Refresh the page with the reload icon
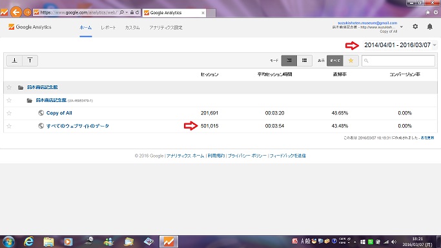 (x=138, y=12)
